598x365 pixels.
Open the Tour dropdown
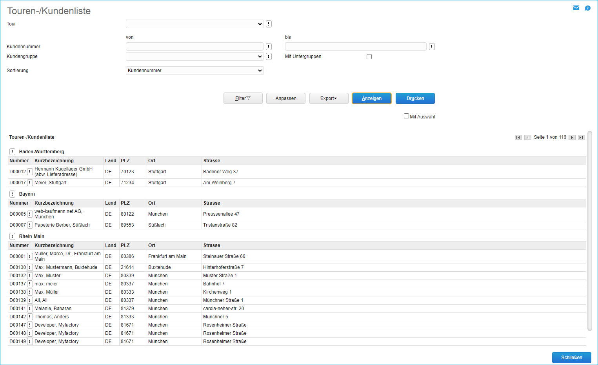coord(195,24)
